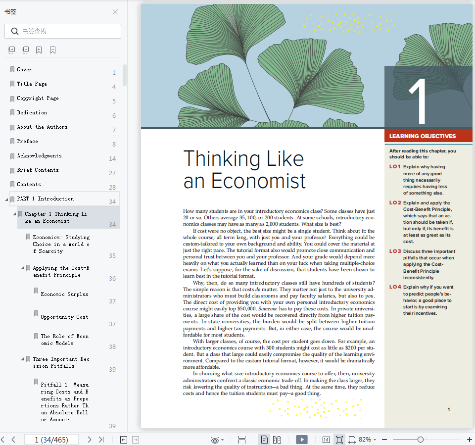Go back to previous view icon
475x445 pixels.
[124, 440]
